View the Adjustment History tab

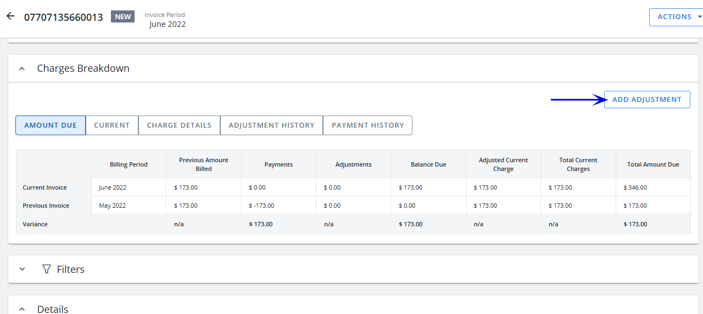271,125
